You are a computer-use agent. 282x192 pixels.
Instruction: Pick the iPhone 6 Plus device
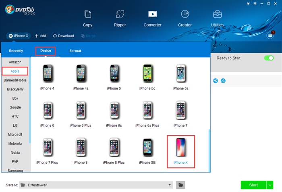[81, 114]
